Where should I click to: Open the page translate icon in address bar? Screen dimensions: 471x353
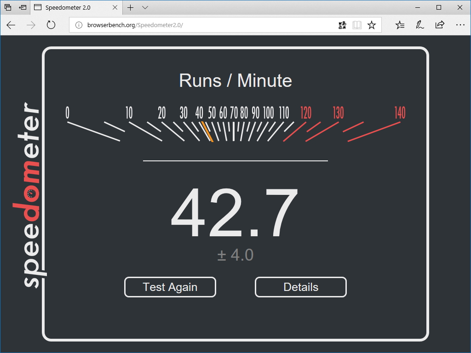click(x=342, y=25)
